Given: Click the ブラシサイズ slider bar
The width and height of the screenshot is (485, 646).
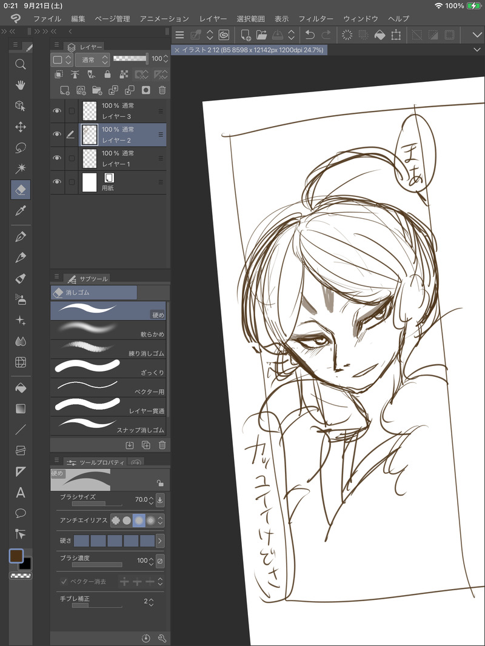Looking at the screenshot, I should 97,504.
